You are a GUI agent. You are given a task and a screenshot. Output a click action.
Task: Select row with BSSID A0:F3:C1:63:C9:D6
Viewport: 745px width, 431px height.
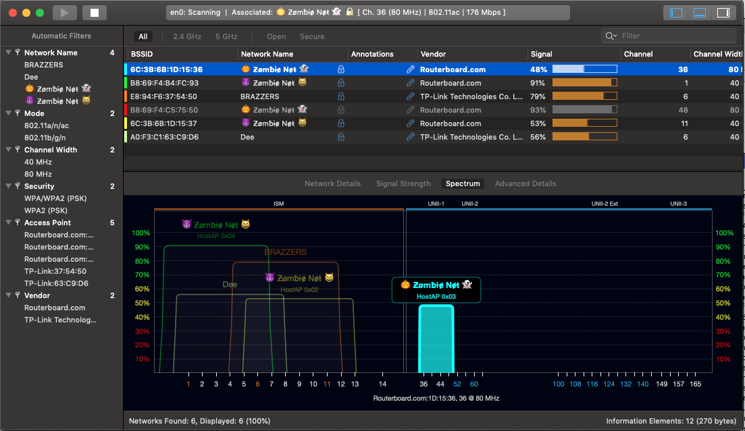coord(434,137)
